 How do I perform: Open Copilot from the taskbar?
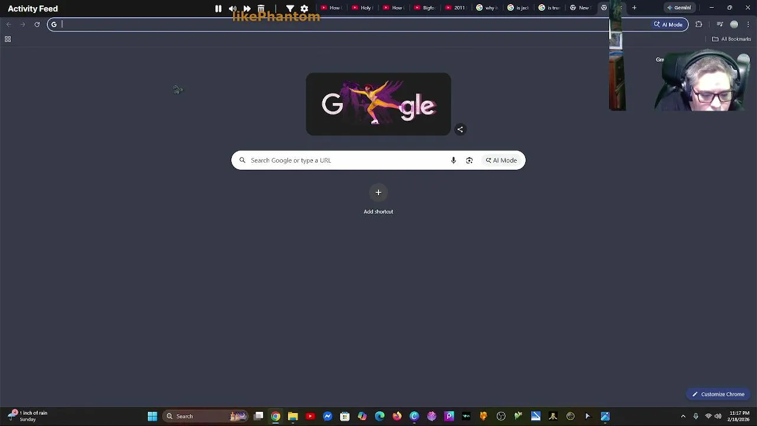pyautogui.click(x=362, y=416)
